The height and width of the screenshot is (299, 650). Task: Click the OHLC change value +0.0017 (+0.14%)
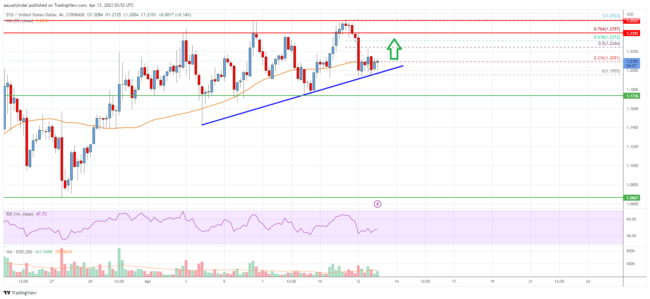[x=175, y=15]
